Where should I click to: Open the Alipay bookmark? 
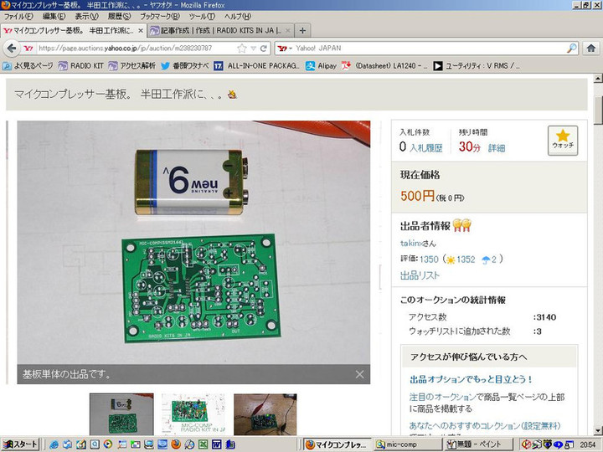point(321,65)
